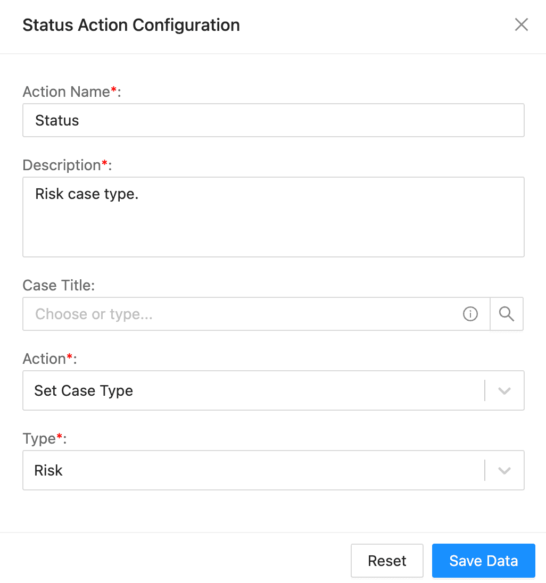Click the dropdown chevron on the Type field
The height and width of the screenshot is (583, 546).
tap(504, 470)
